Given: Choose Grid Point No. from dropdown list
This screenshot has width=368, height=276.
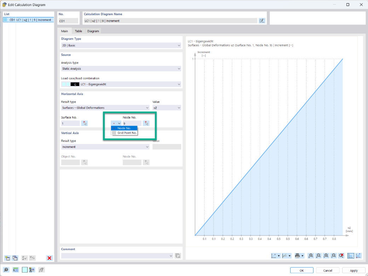Looking at the screenshot, I should coord(124,133).
